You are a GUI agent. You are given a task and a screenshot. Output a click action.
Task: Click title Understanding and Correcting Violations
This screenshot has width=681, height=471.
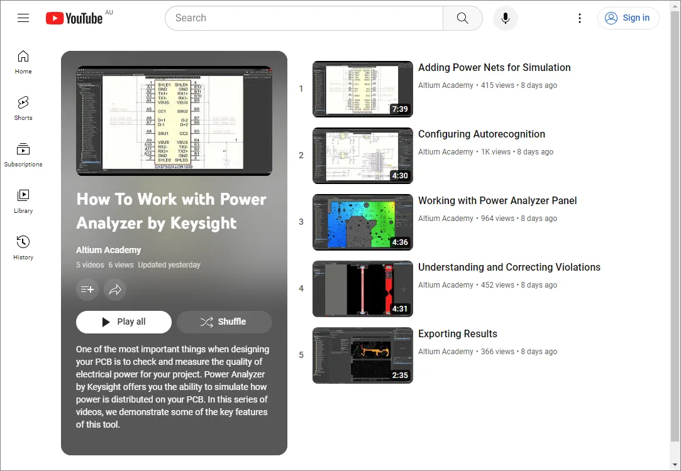point(509,267)
